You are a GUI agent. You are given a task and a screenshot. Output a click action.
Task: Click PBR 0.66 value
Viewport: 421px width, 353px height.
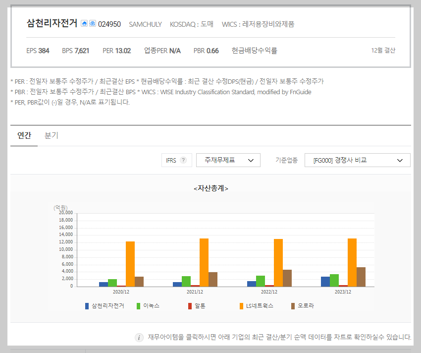pos(206,51)
